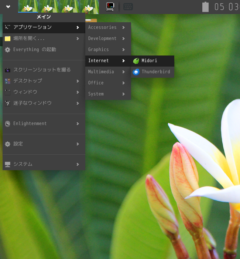The width and height of the screenshot is (240, 259).
Task: Switch to the first virtual desktop thumbnail
Action: (x=28, y=6)
